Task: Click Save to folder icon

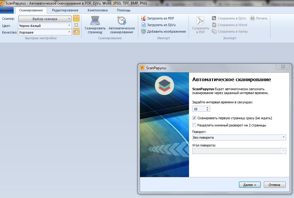Action: coord(214,31)
